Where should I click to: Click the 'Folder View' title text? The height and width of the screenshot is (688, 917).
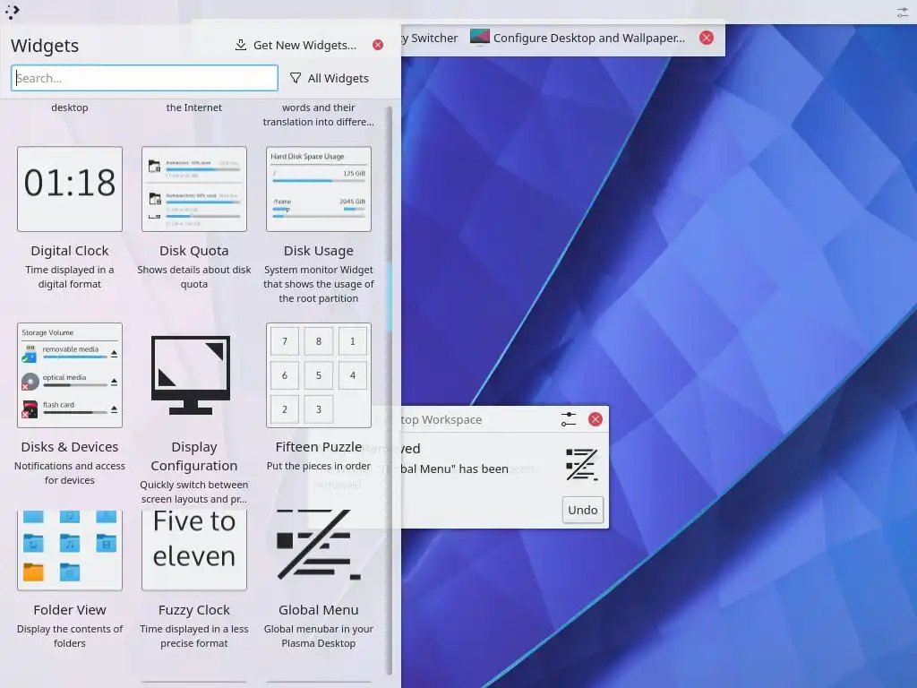pyautogui.click(x=70, y=610)
